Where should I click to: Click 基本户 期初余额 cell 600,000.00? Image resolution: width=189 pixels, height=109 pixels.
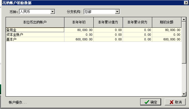(167, 39)
